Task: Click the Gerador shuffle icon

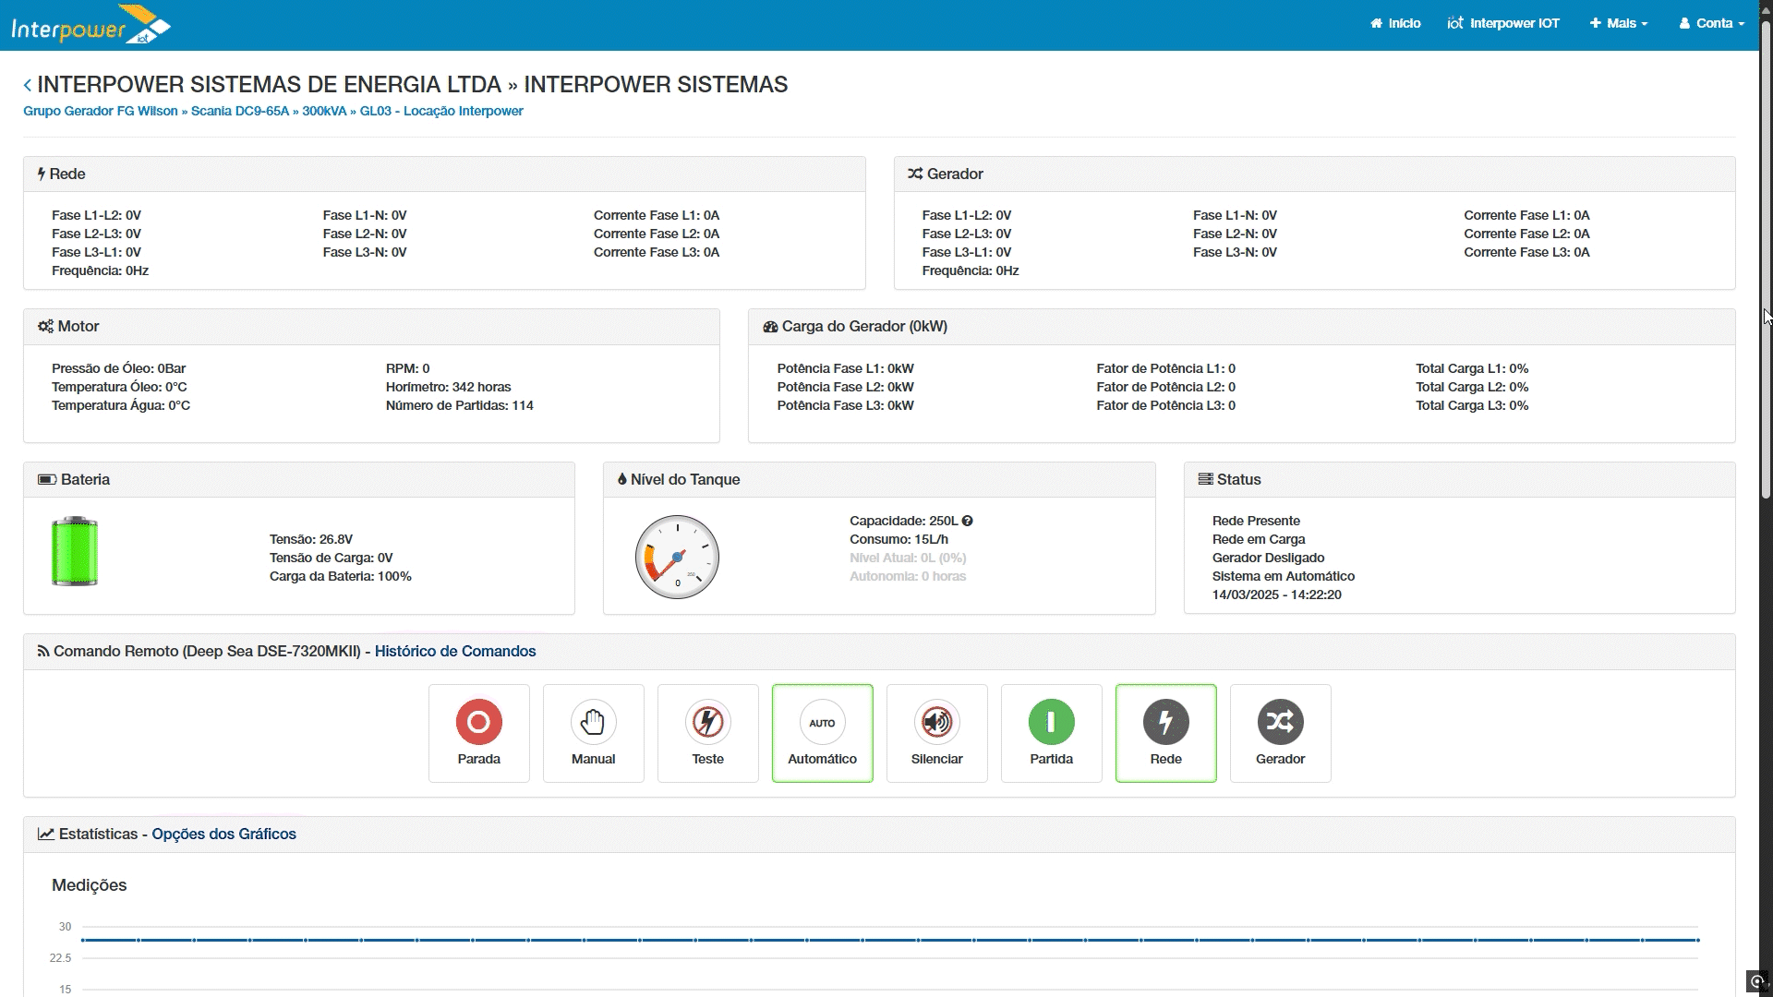Action: coord(1280,723)
